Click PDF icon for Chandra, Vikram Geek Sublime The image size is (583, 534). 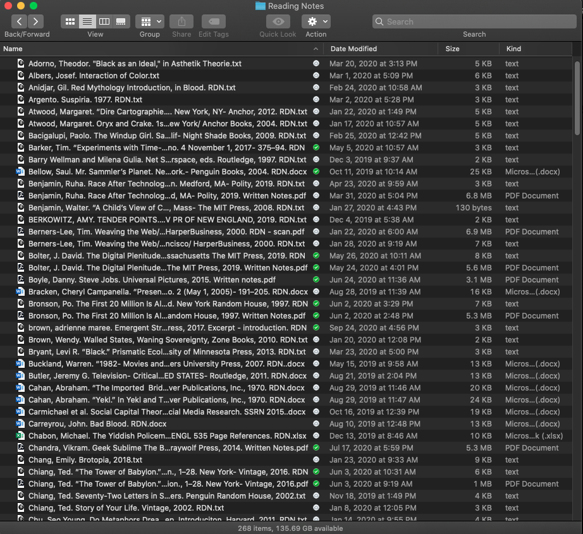point(21,448)
